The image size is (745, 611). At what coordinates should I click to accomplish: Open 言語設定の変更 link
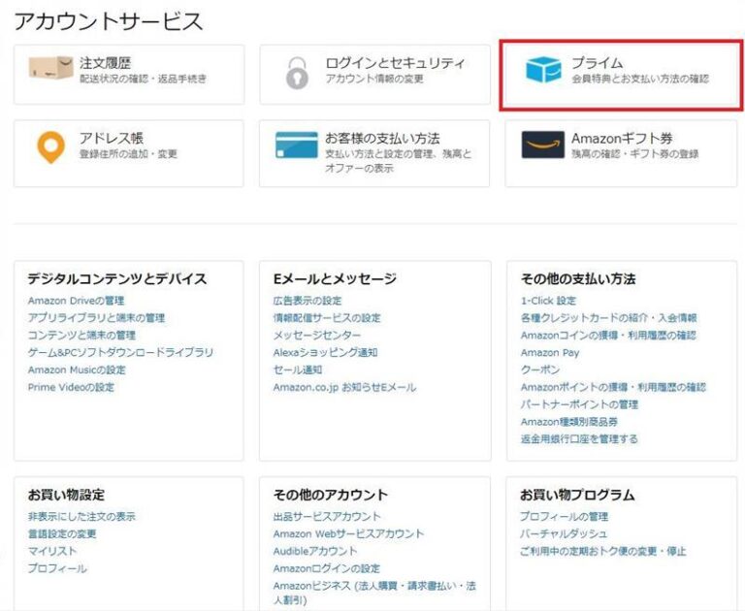62,533
